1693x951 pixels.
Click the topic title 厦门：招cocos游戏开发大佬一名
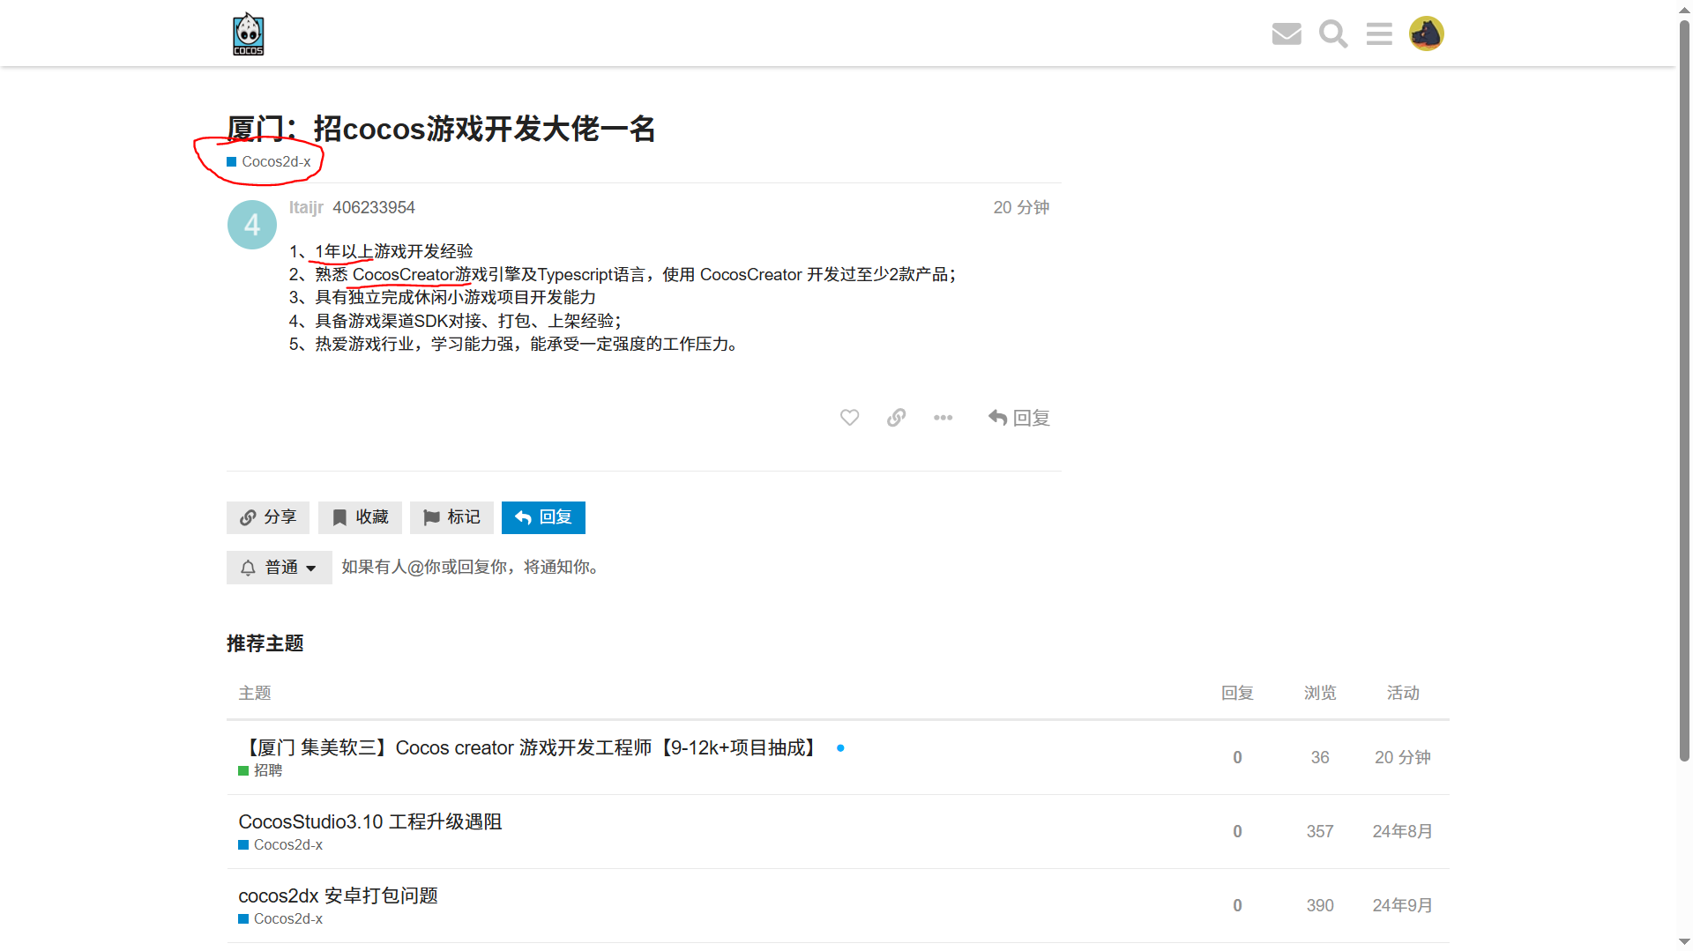click(441, 129)
